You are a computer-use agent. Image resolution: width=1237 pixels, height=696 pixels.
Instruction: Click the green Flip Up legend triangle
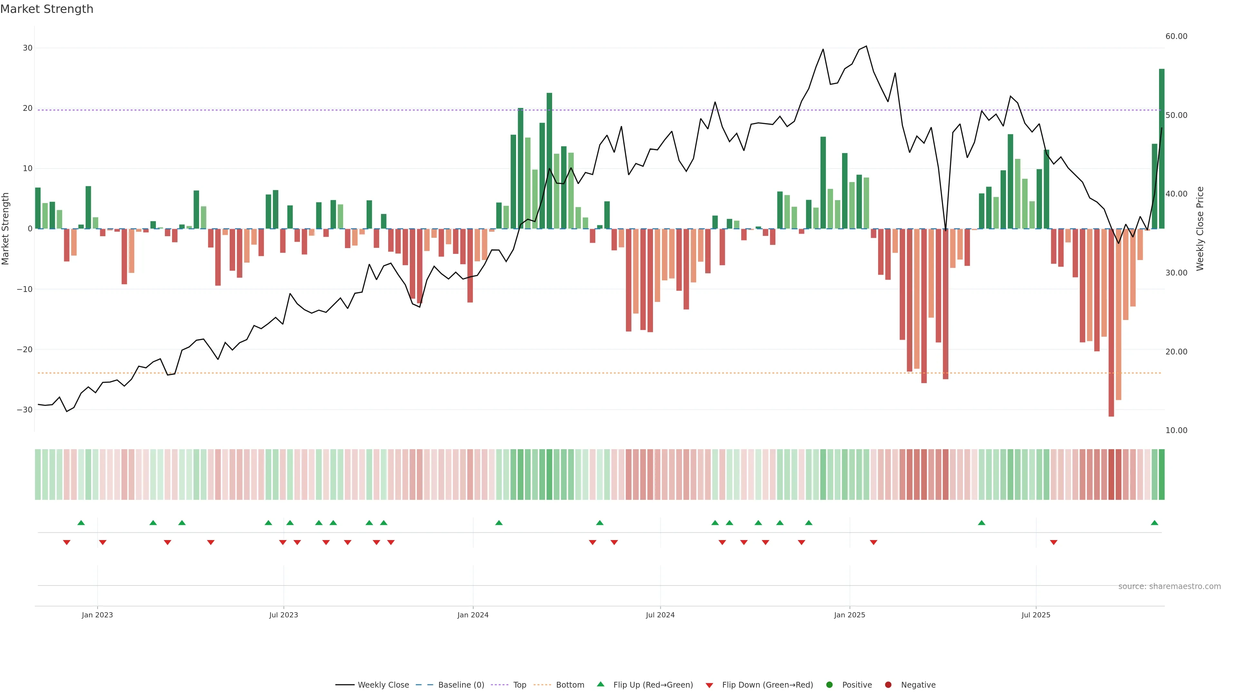[x=600, y=684]
